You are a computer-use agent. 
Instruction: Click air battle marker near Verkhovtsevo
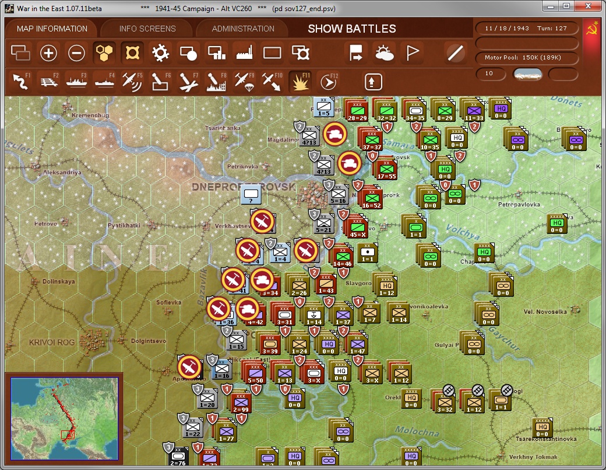(x=262, y=221)
